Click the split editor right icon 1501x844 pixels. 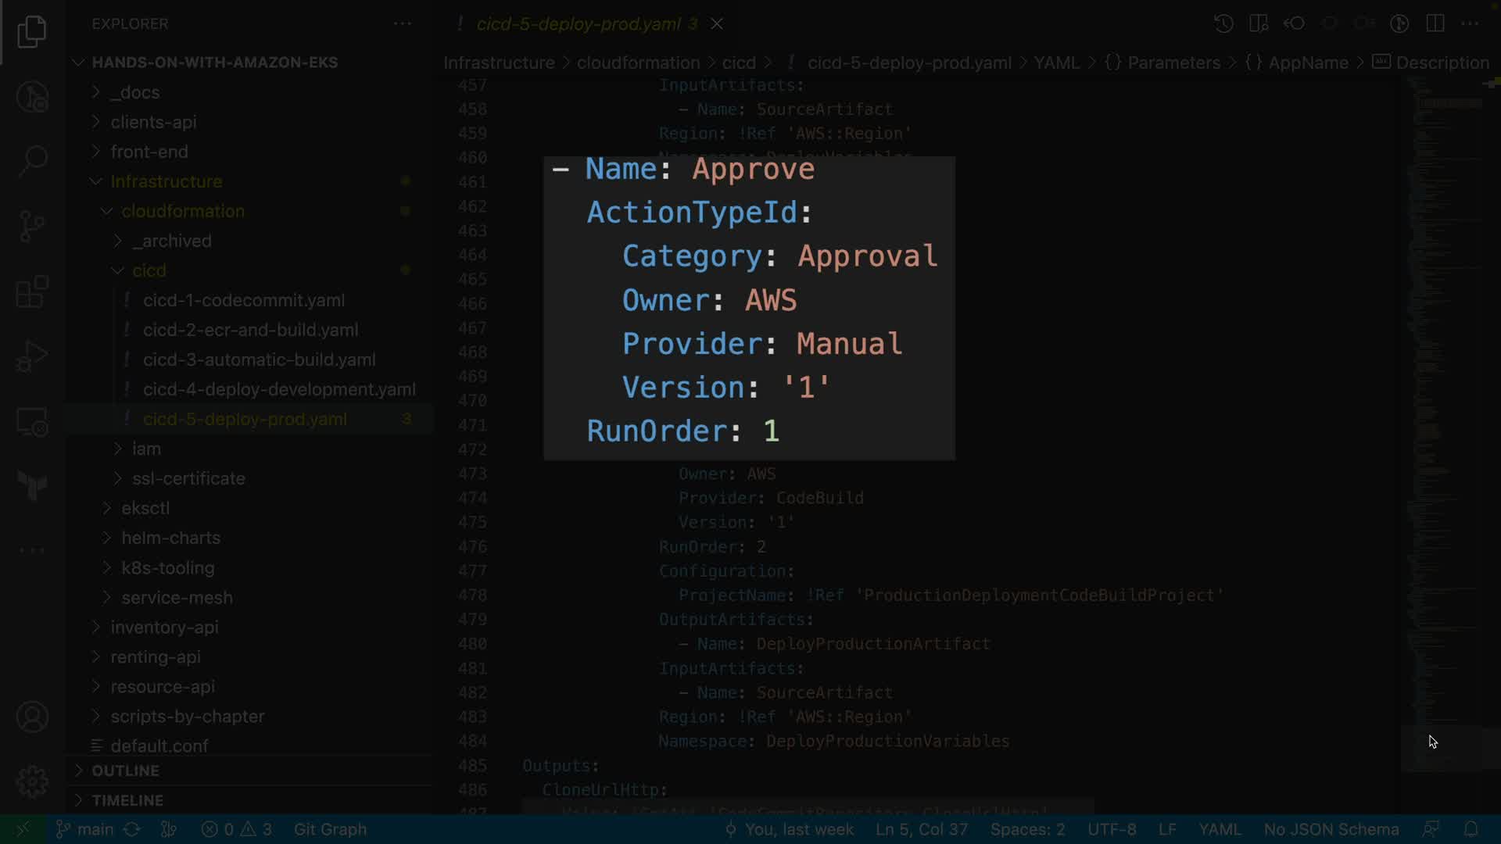pyautogui.click(x=1435, y=23)
